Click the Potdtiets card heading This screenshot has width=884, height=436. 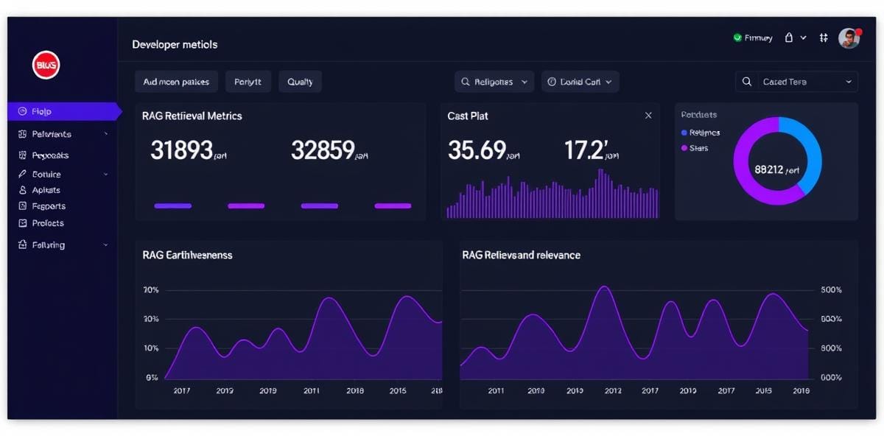[699, 115]
